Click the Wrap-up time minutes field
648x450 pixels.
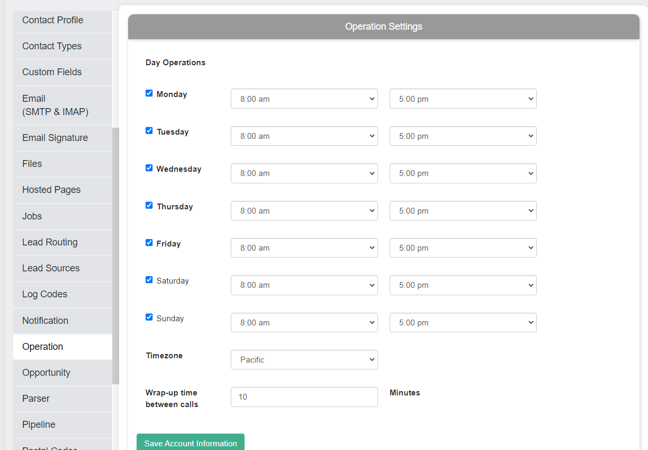[304, 397]
